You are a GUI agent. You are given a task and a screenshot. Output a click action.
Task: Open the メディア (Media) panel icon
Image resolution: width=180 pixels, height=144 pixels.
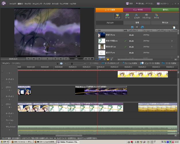click(x=118, y=16)
